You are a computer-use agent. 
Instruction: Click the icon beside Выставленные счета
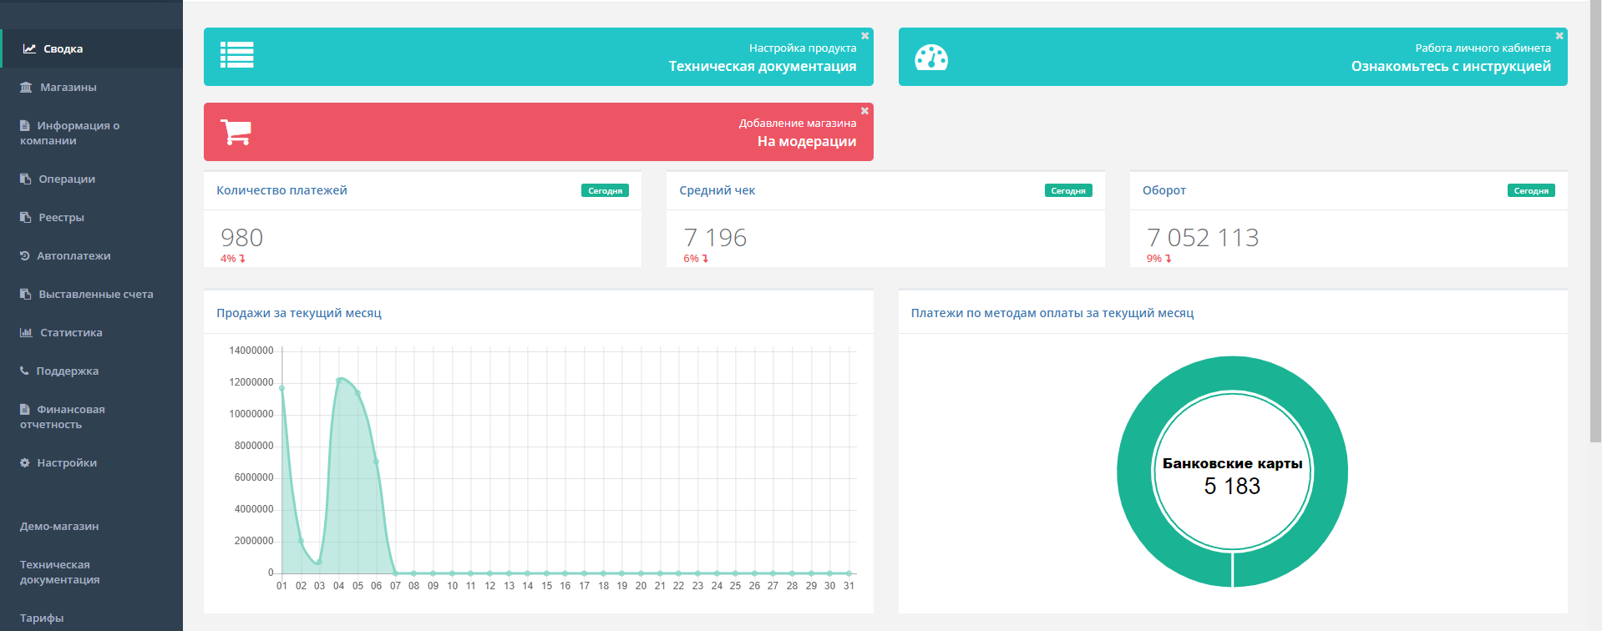tap(25, 294)
